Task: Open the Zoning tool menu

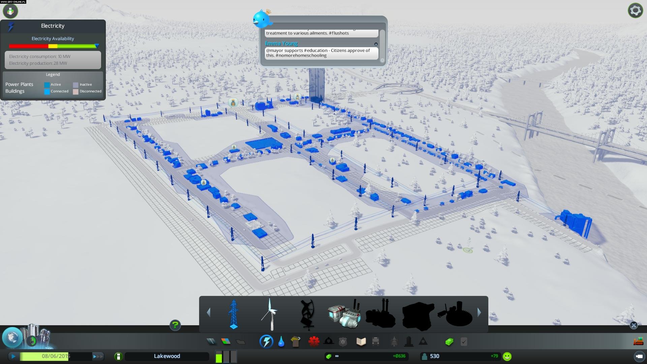Action: tap(226, 342)
